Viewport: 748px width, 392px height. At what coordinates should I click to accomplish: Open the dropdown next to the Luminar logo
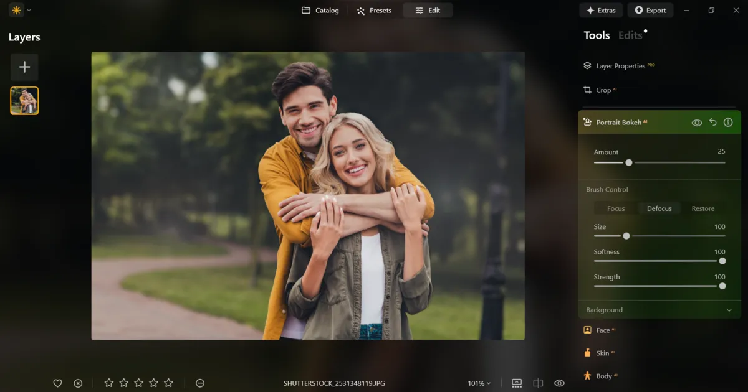[28, 10]
